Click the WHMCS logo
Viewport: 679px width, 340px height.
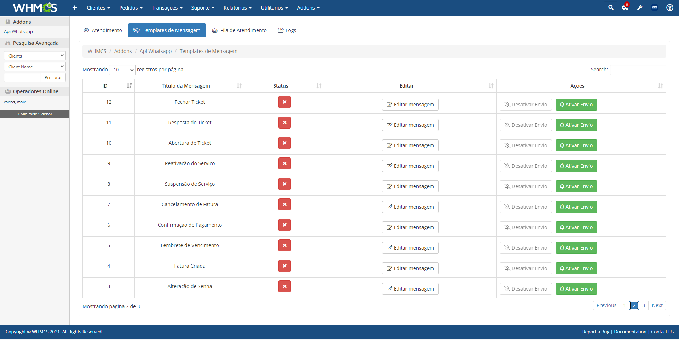(x=35, y=7)
